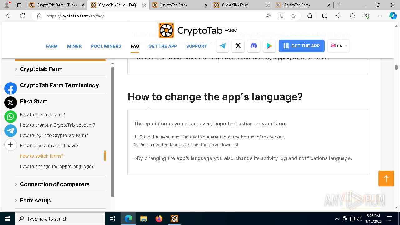Go to MINER nav item

pyautogui.click(x=74, y=46)
